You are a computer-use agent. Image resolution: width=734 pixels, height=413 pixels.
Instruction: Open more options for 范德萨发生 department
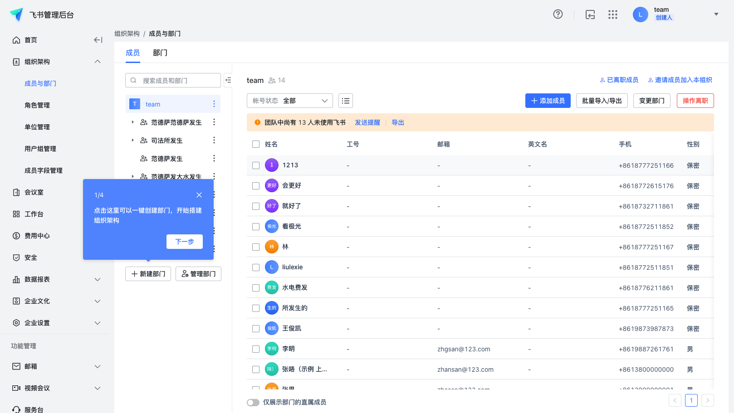click(x=214, y=158)
